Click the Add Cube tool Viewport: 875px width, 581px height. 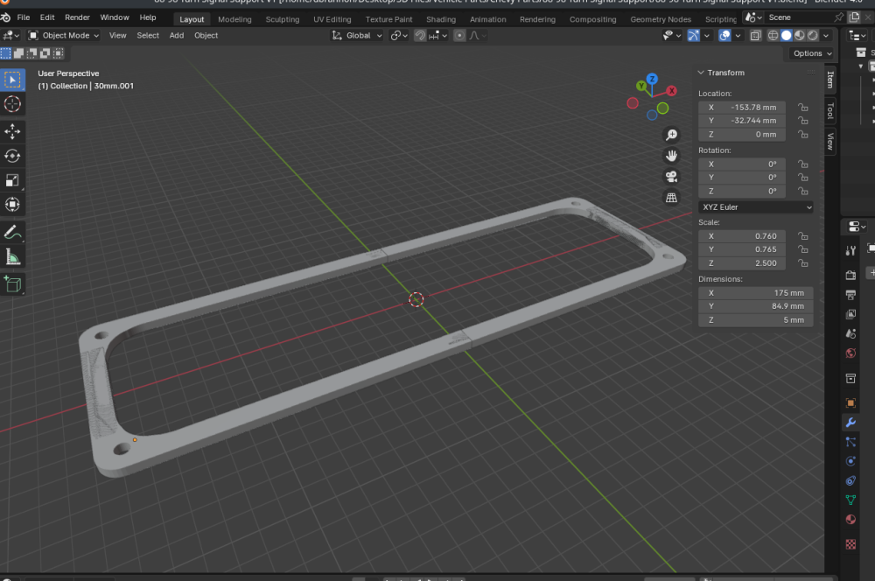tap(12, 284)
